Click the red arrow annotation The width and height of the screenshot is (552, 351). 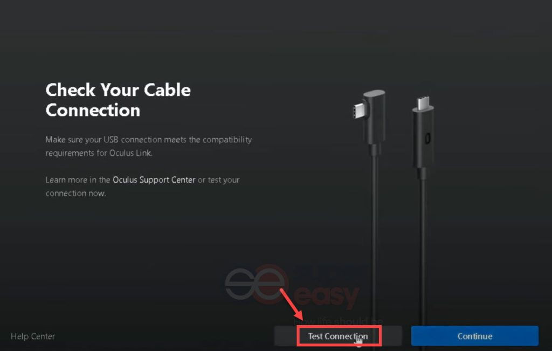coord(292,304)
